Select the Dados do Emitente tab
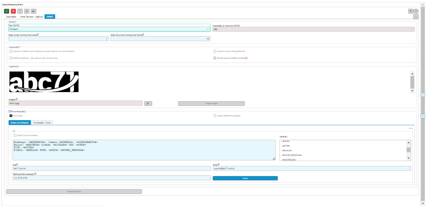The width and height of the screenshot is (426, 208). (20, 123)
